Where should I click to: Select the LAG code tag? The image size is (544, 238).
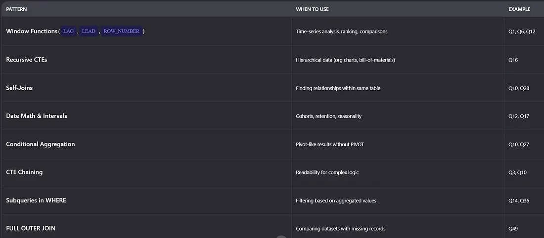(x=68, y=32)
